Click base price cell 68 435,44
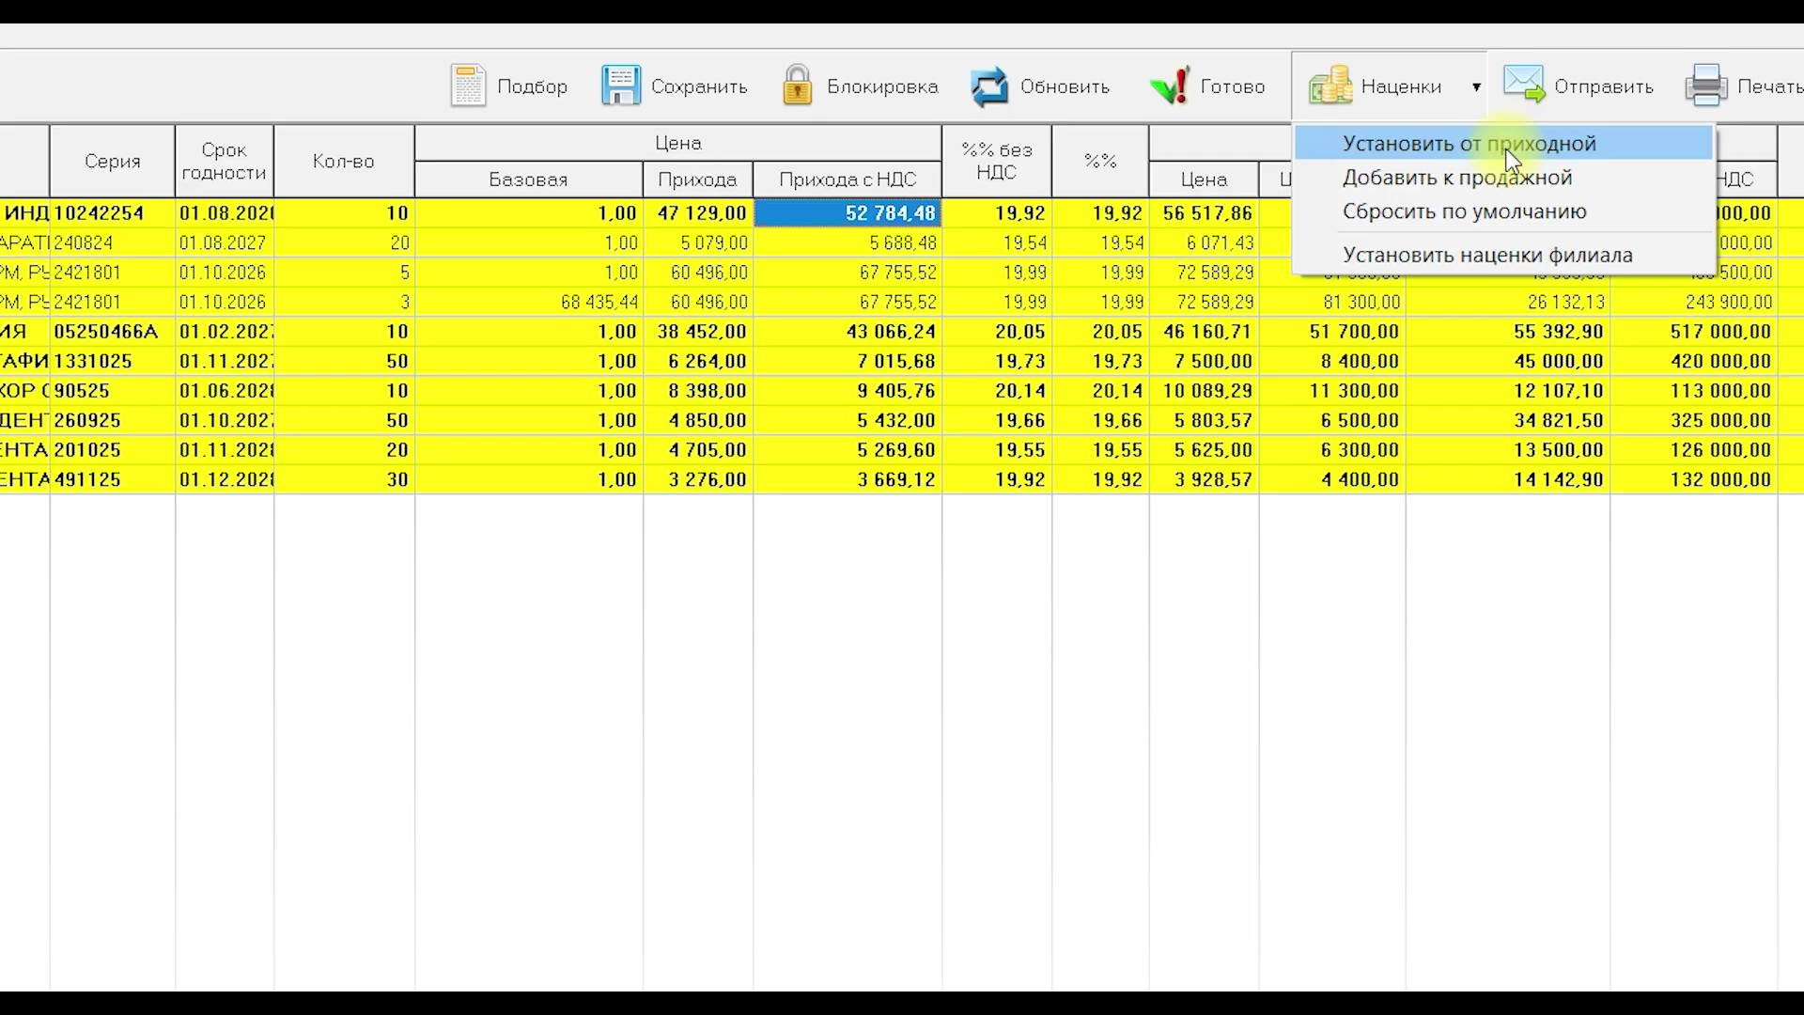 coord(529,302)
